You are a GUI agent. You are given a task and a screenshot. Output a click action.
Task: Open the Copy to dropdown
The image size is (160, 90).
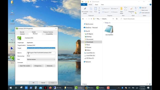click(106, 12)
